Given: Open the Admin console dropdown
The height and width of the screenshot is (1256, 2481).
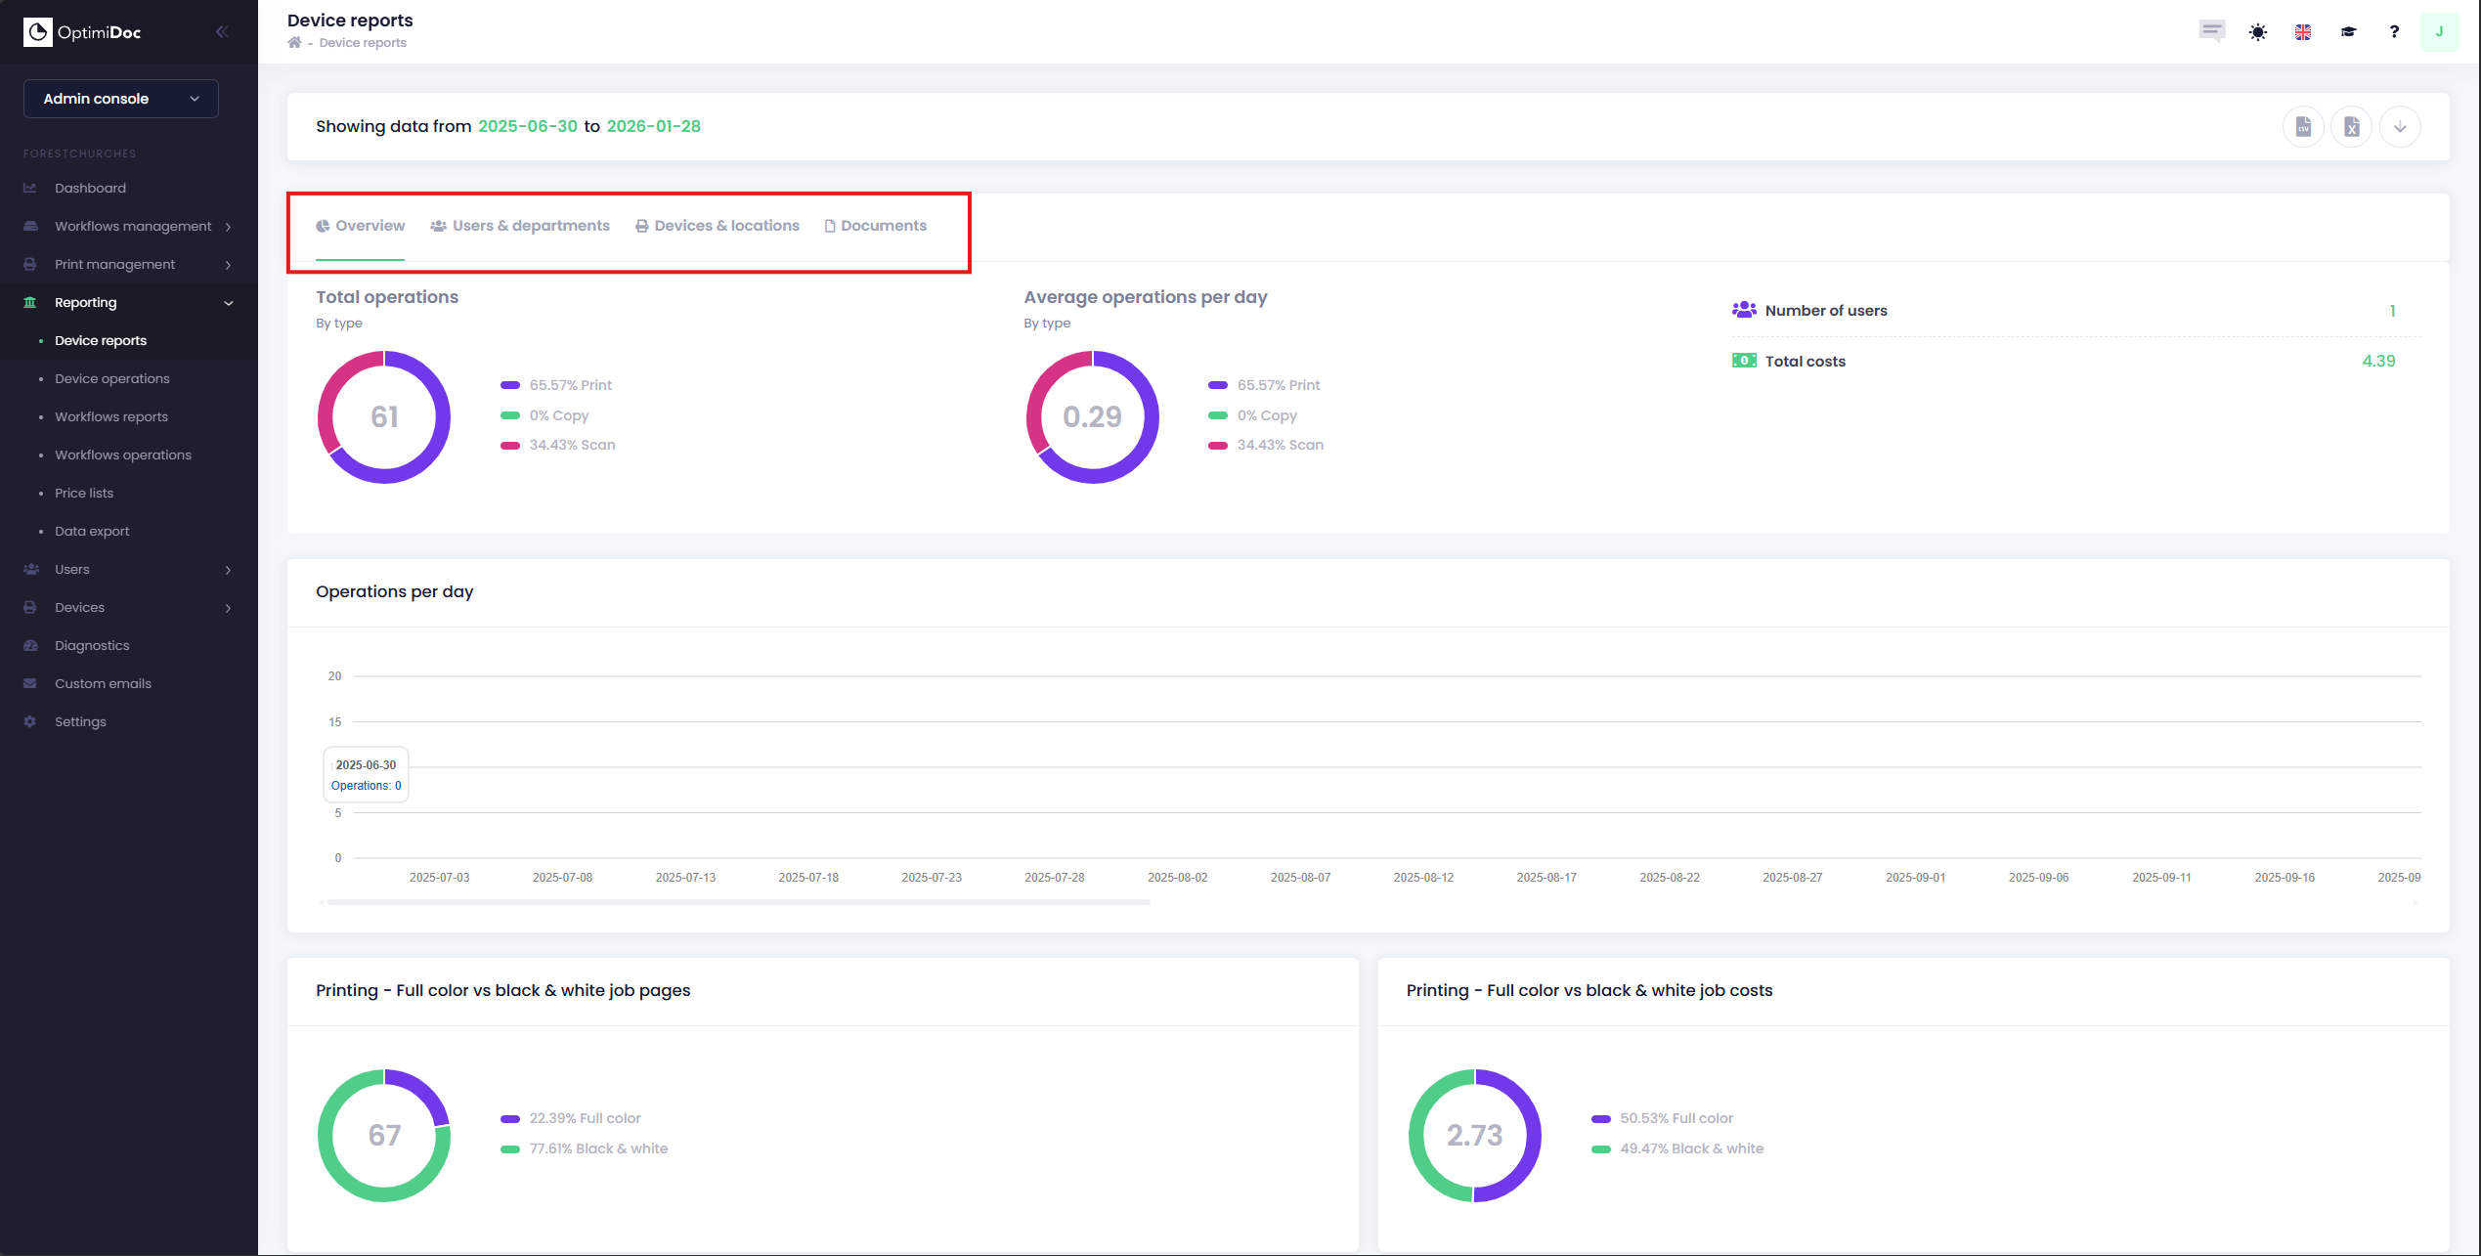Looking at the screenshot, I should coord(121,99).
